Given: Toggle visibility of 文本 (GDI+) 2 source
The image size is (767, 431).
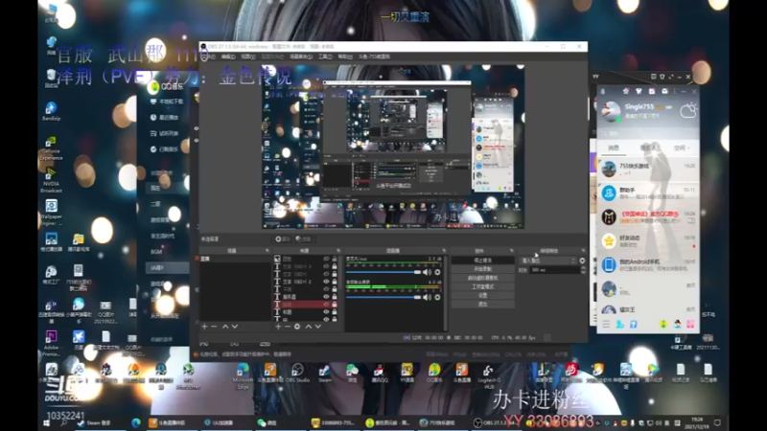Looking at the screenshot, I should pyautogui.click(x=326, y=282).
